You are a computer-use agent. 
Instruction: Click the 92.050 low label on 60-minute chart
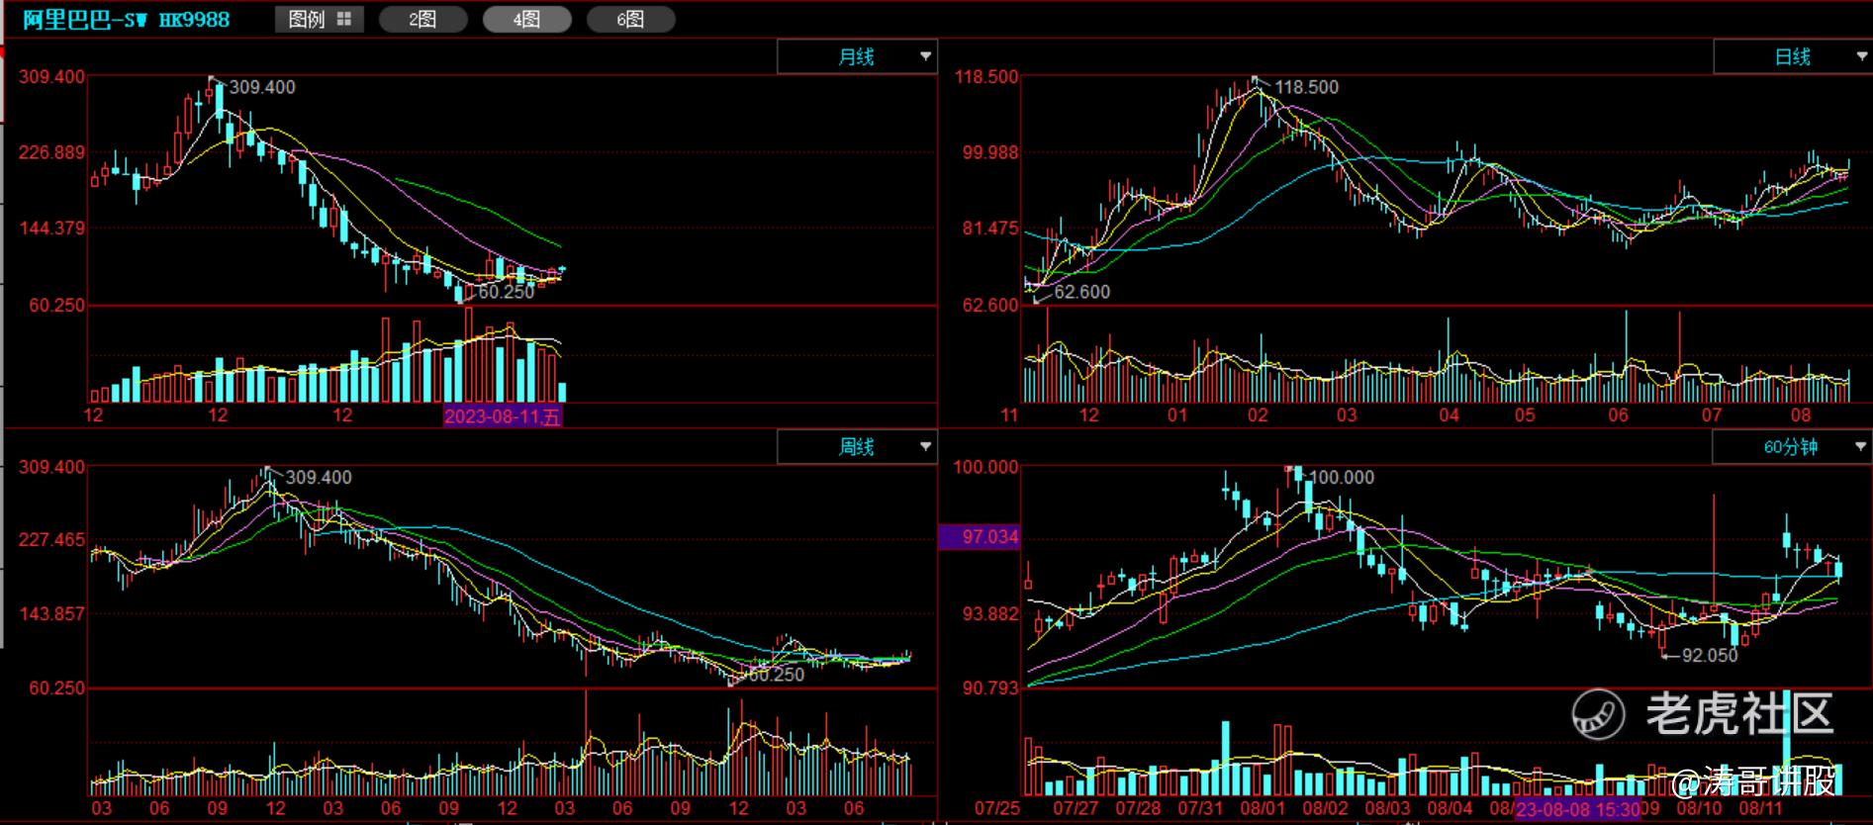tap(1709, 655)
